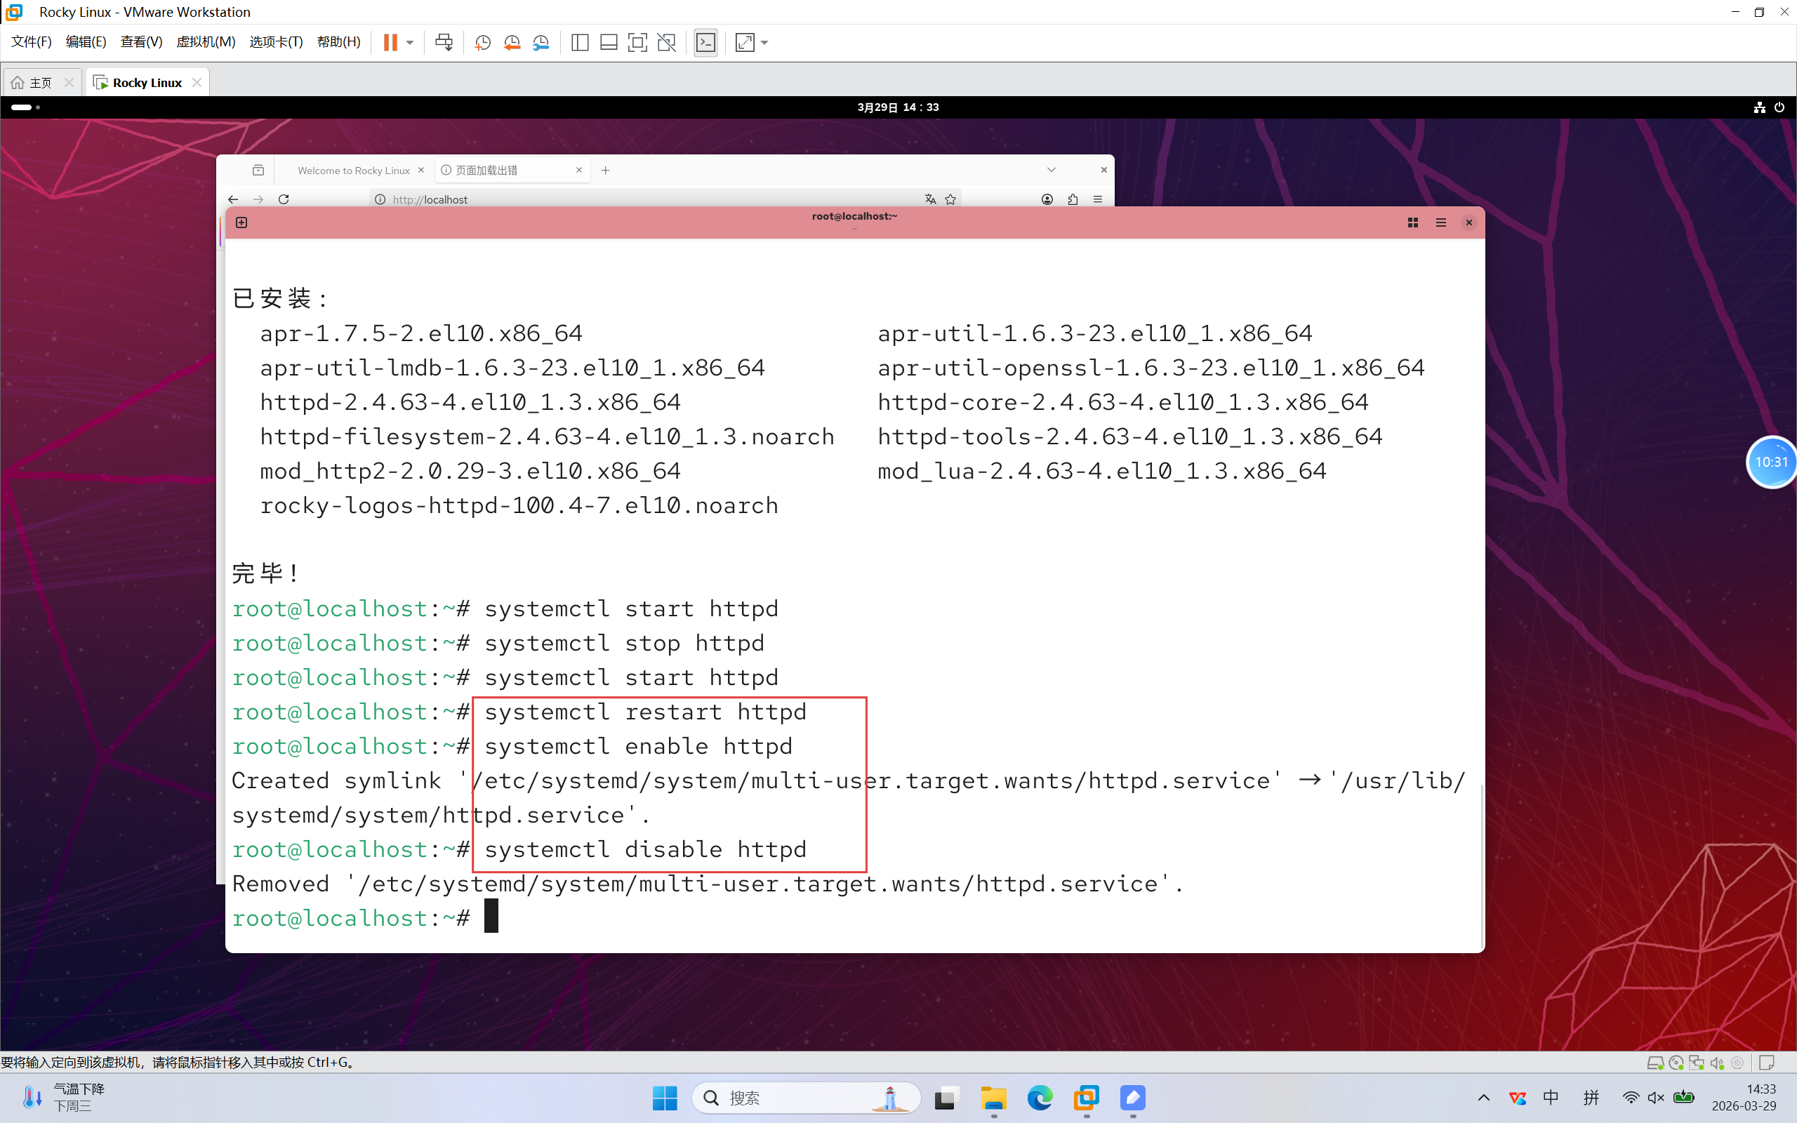The height and width of the screenshot is (1123, 1797).
Task: Open the stretch guest dropdown arrow
Action: click(765, 42)
